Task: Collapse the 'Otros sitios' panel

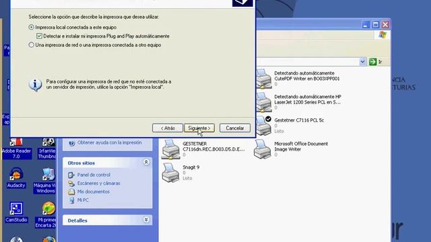Action: (x=146, y=163)
